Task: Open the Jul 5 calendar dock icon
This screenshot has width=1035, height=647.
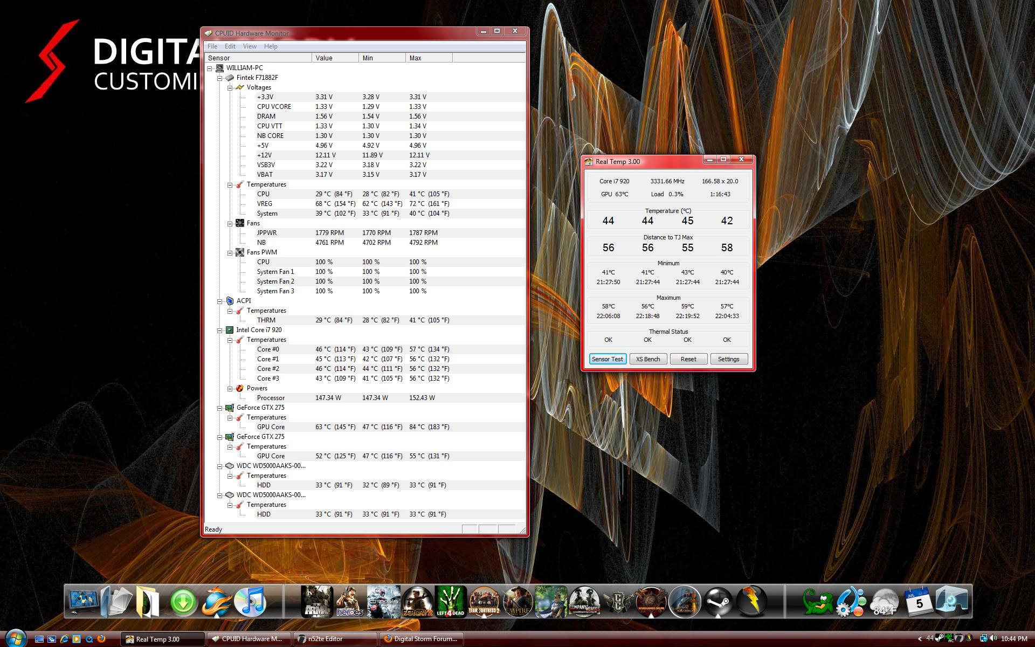Action: tap(919, 601)
